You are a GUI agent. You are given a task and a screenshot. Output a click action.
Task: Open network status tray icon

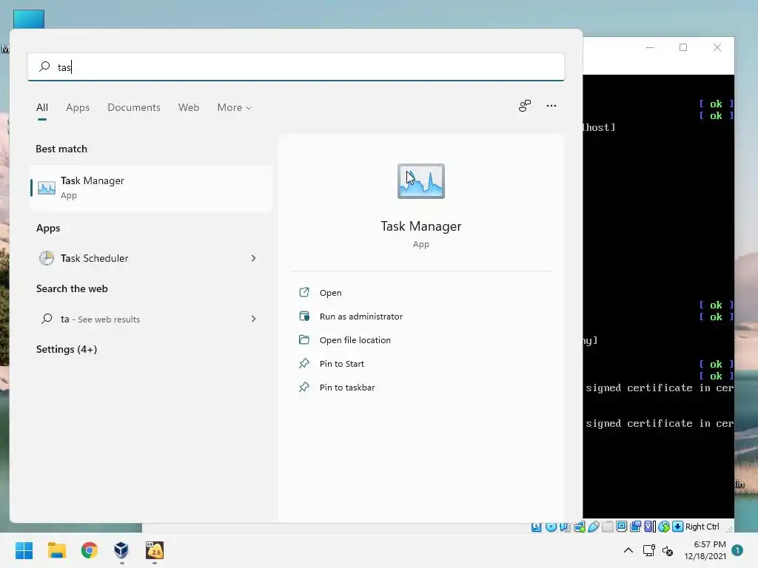(x=648, y=550)
